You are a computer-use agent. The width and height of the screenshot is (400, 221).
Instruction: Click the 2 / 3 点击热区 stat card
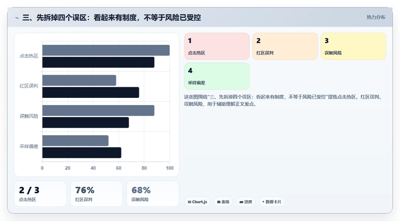tap(40, 194)
